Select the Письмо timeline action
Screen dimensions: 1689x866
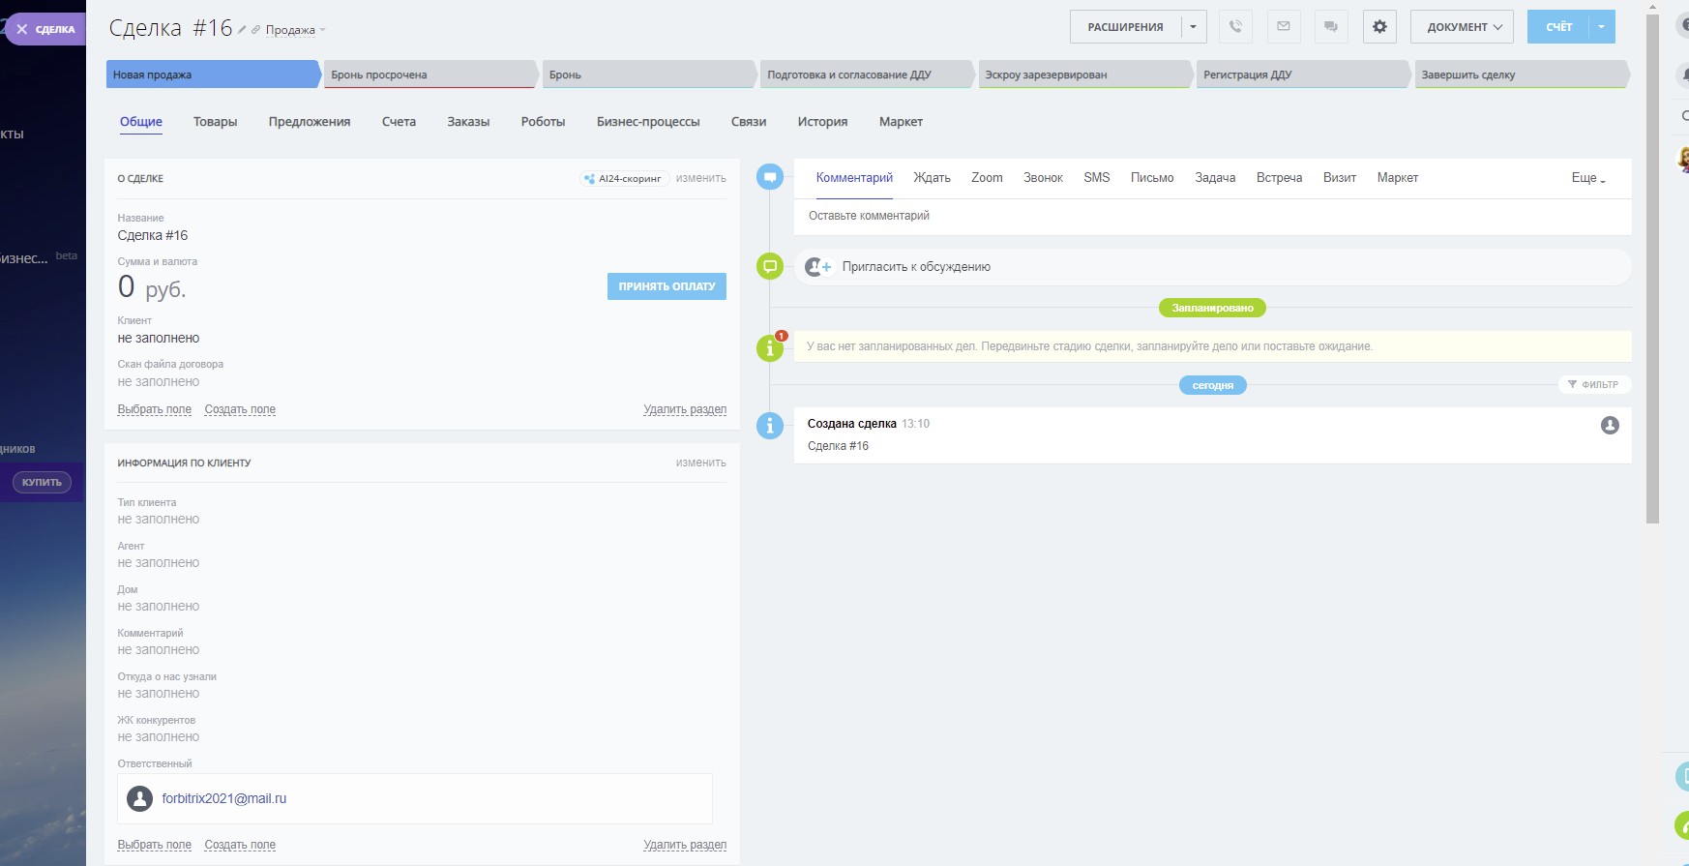[x=1152, y=178]
